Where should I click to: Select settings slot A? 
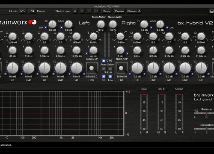tap(75, 11)
